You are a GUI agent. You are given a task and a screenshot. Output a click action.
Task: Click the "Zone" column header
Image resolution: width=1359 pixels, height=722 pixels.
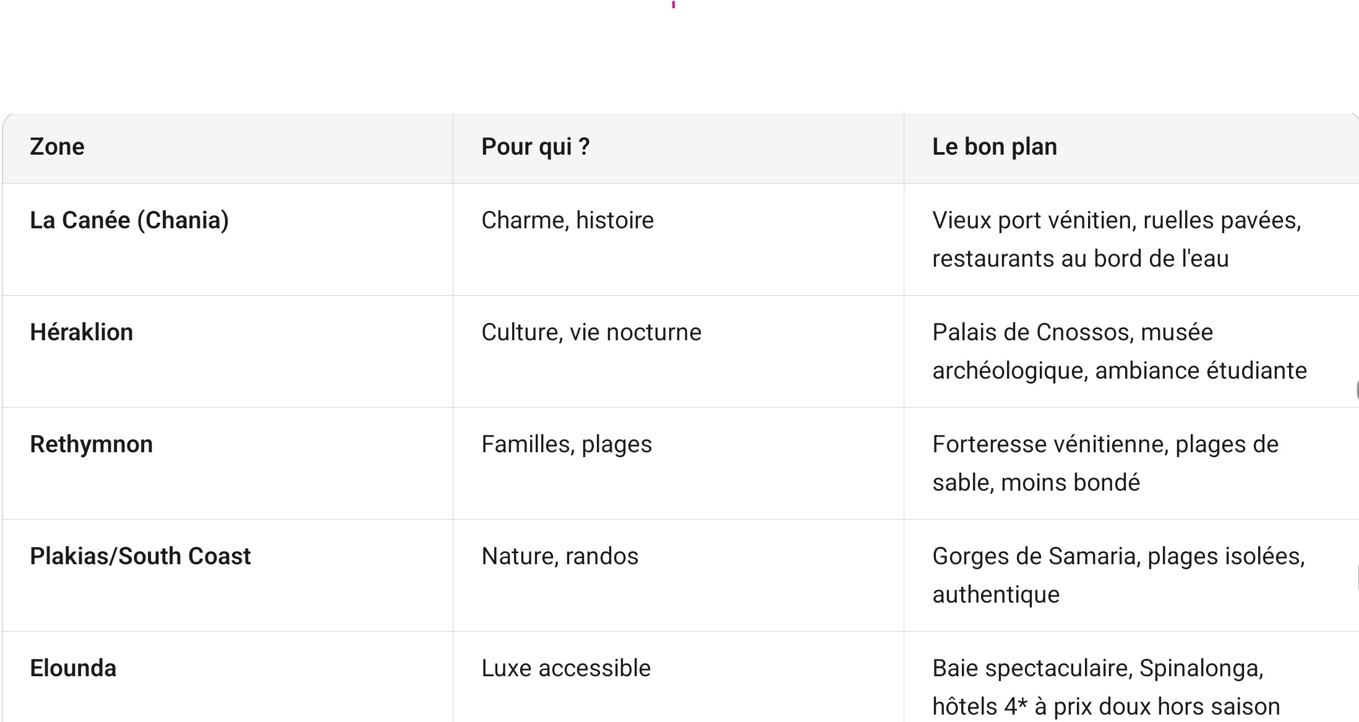pos(58,147)
